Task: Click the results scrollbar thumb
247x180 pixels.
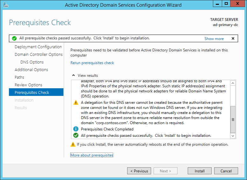Action: (x=233, y=119)
